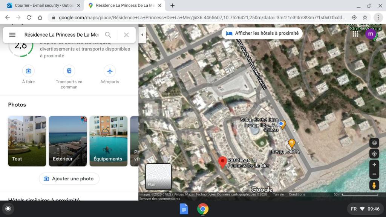
Task: Switch to the Courrier Outlook tab
Action: click(x=44, y=5)
